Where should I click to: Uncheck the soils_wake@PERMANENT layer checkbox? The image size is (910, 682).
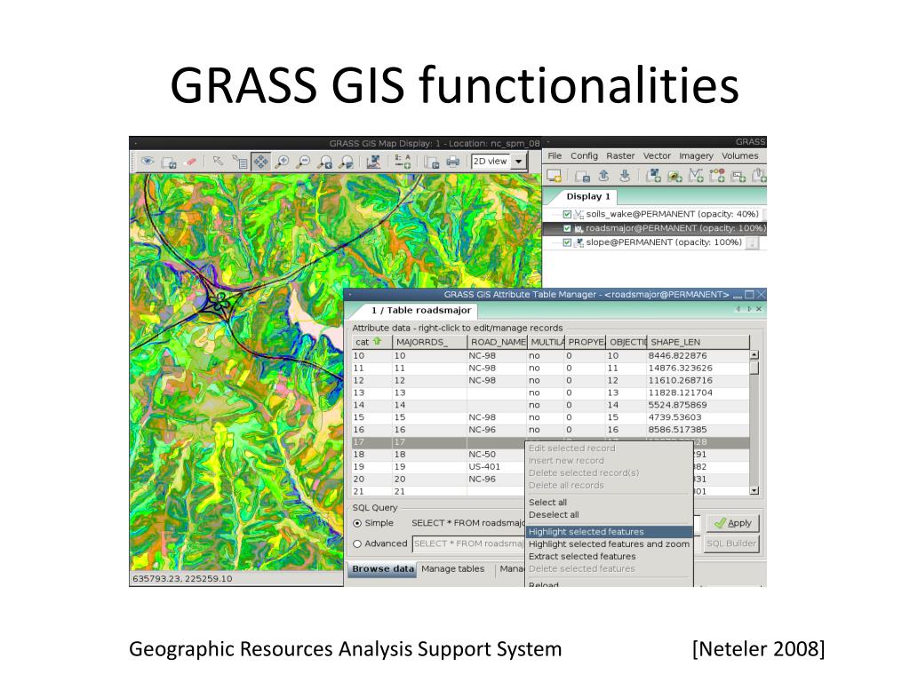click(567, 215)
